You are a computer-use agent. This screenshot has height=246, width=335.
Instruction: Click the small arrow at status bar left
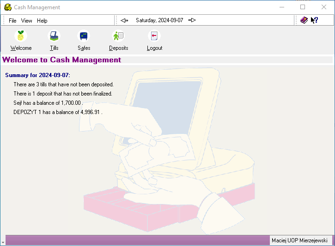click(3, 243)
